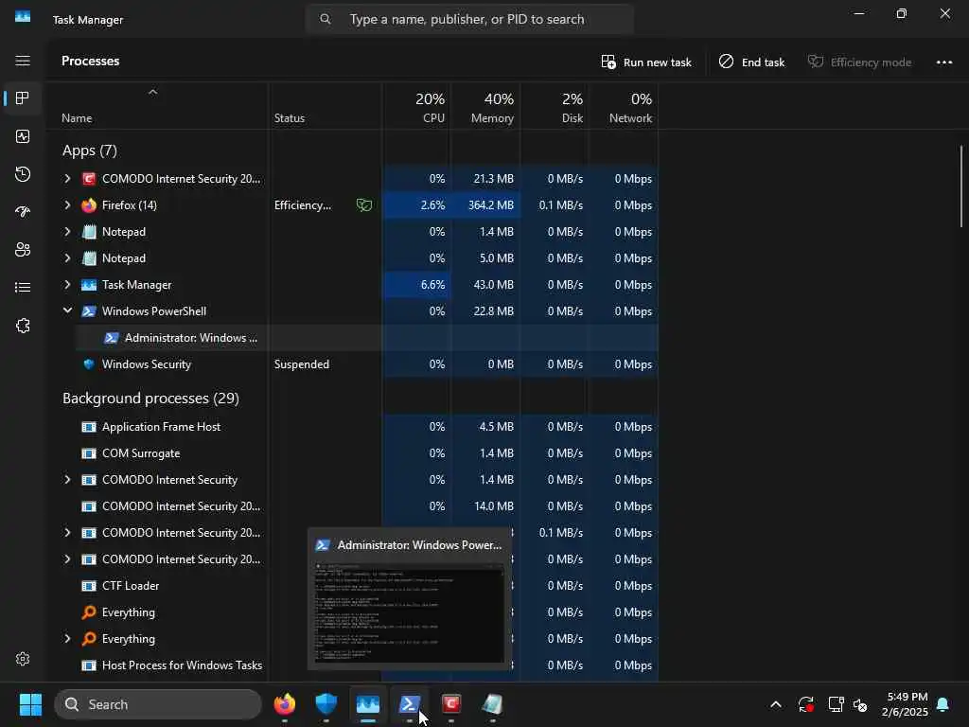Open Startup apps page icon
The width and height of the screenshot is (969, 727).
coord(23,211)
